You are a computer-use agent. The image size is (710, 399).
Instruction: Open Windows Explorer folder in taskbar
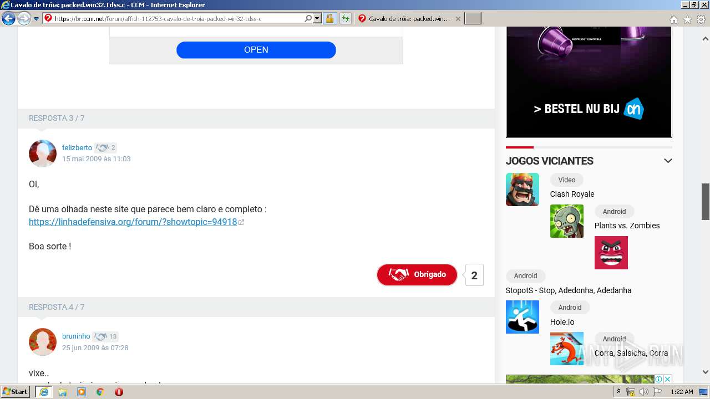point(63,392)
